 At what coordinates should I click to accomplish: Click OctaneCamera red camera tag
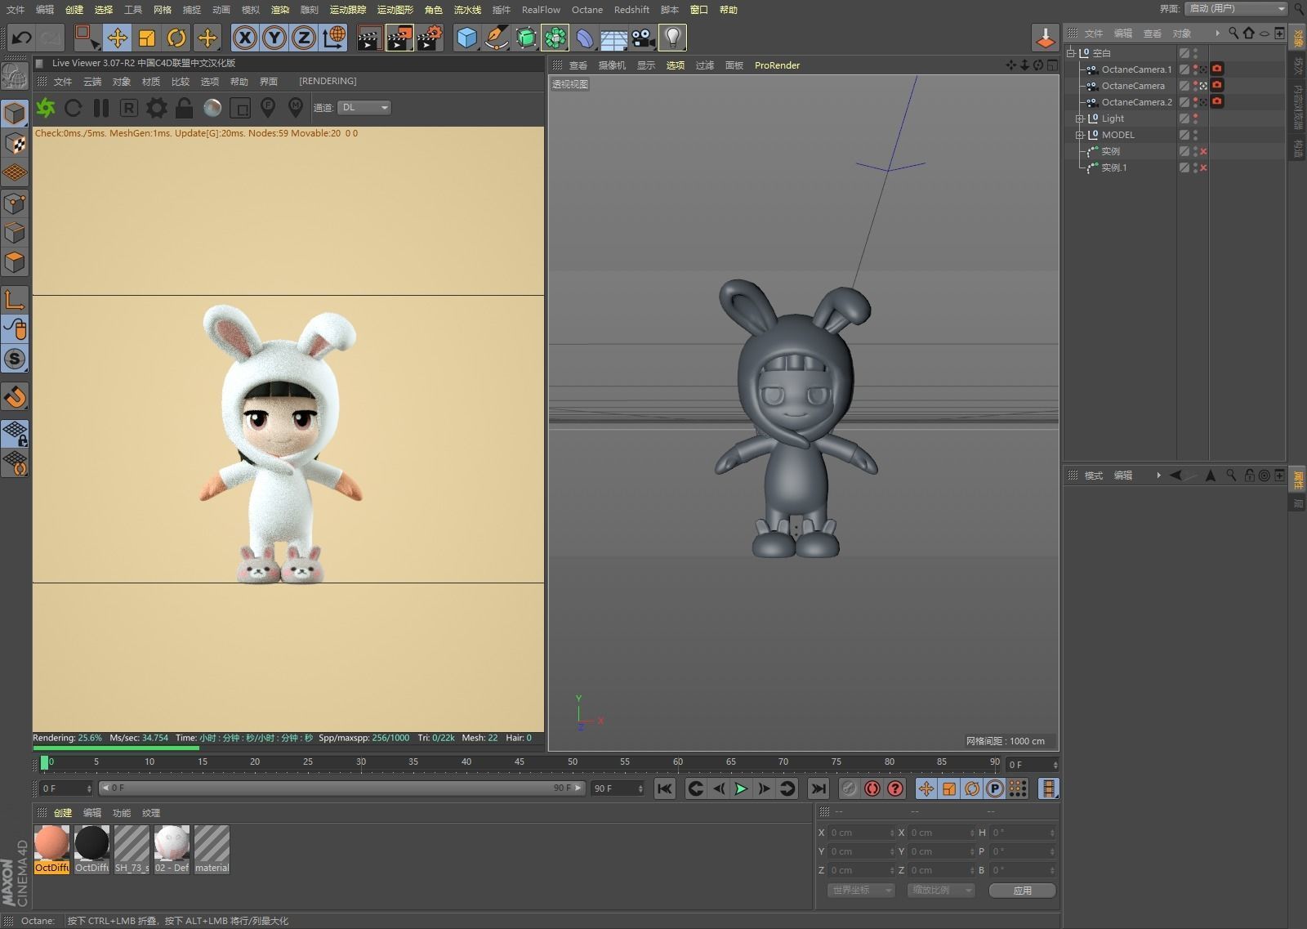tap(1217, 85)
